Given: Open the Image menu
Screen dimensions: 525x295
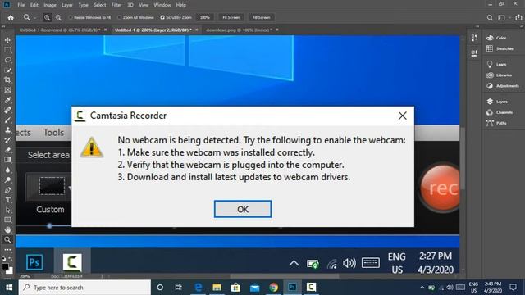Looking at the screenshot, I should point(50,5).
